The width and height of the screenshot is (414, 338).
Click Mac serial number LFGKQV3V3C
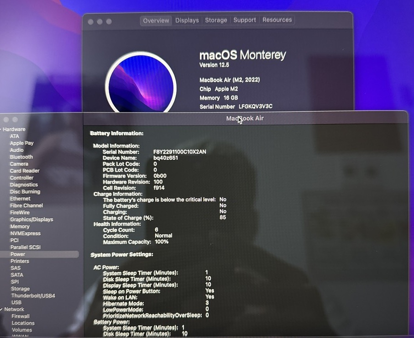(256, 106)
